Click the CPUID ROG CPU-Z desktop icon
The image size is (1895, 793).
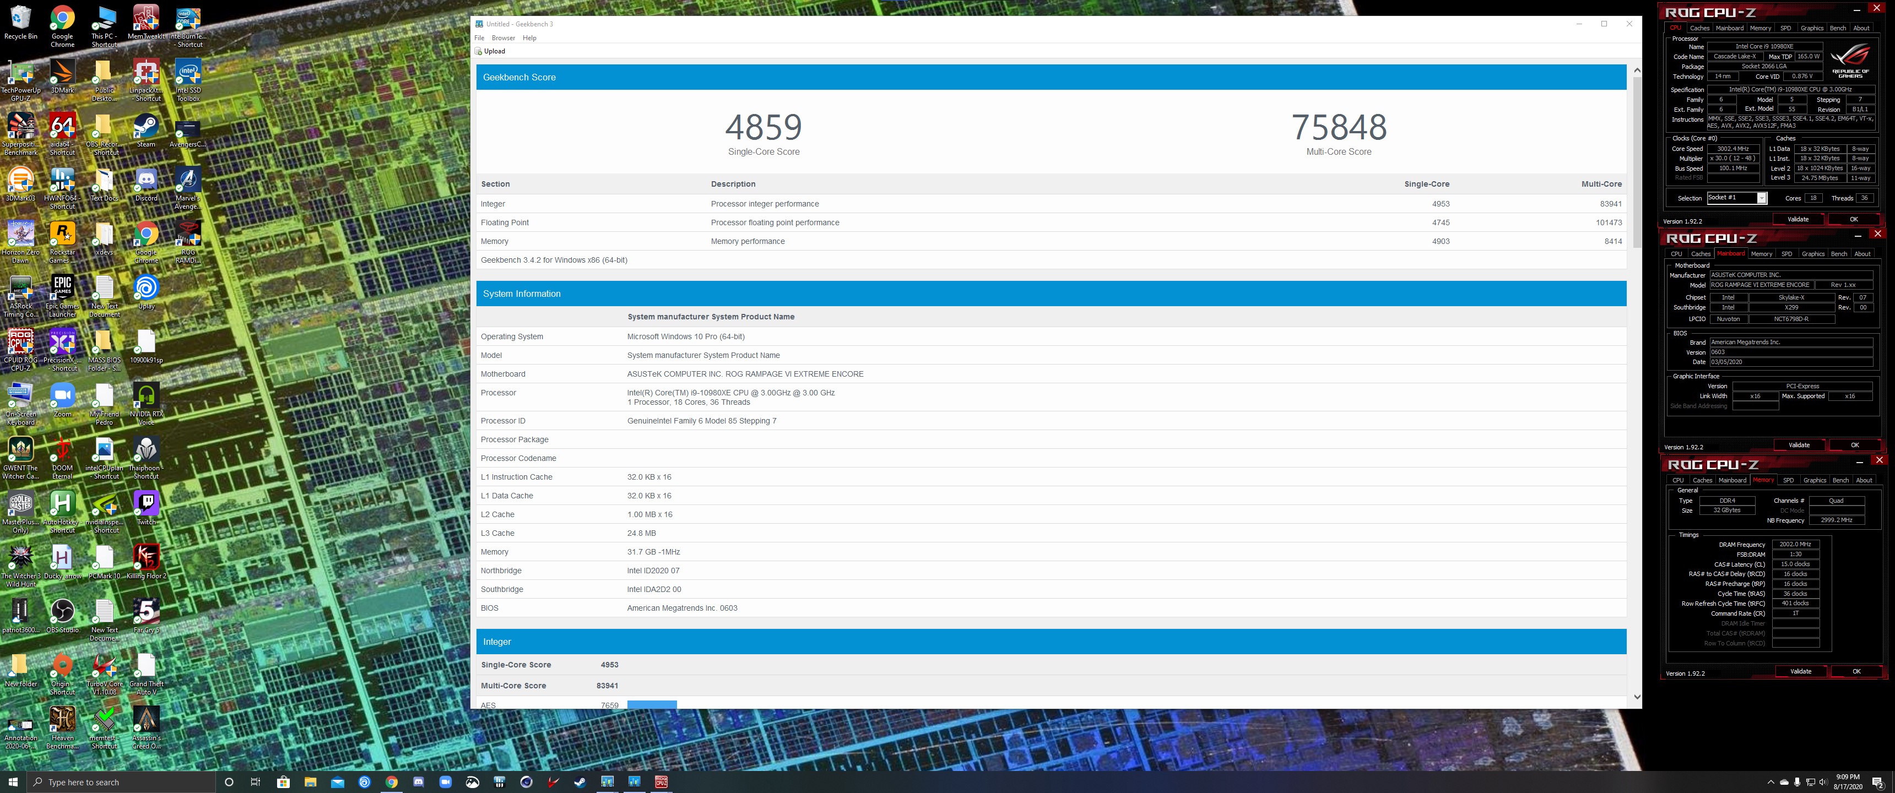[20, 350]
